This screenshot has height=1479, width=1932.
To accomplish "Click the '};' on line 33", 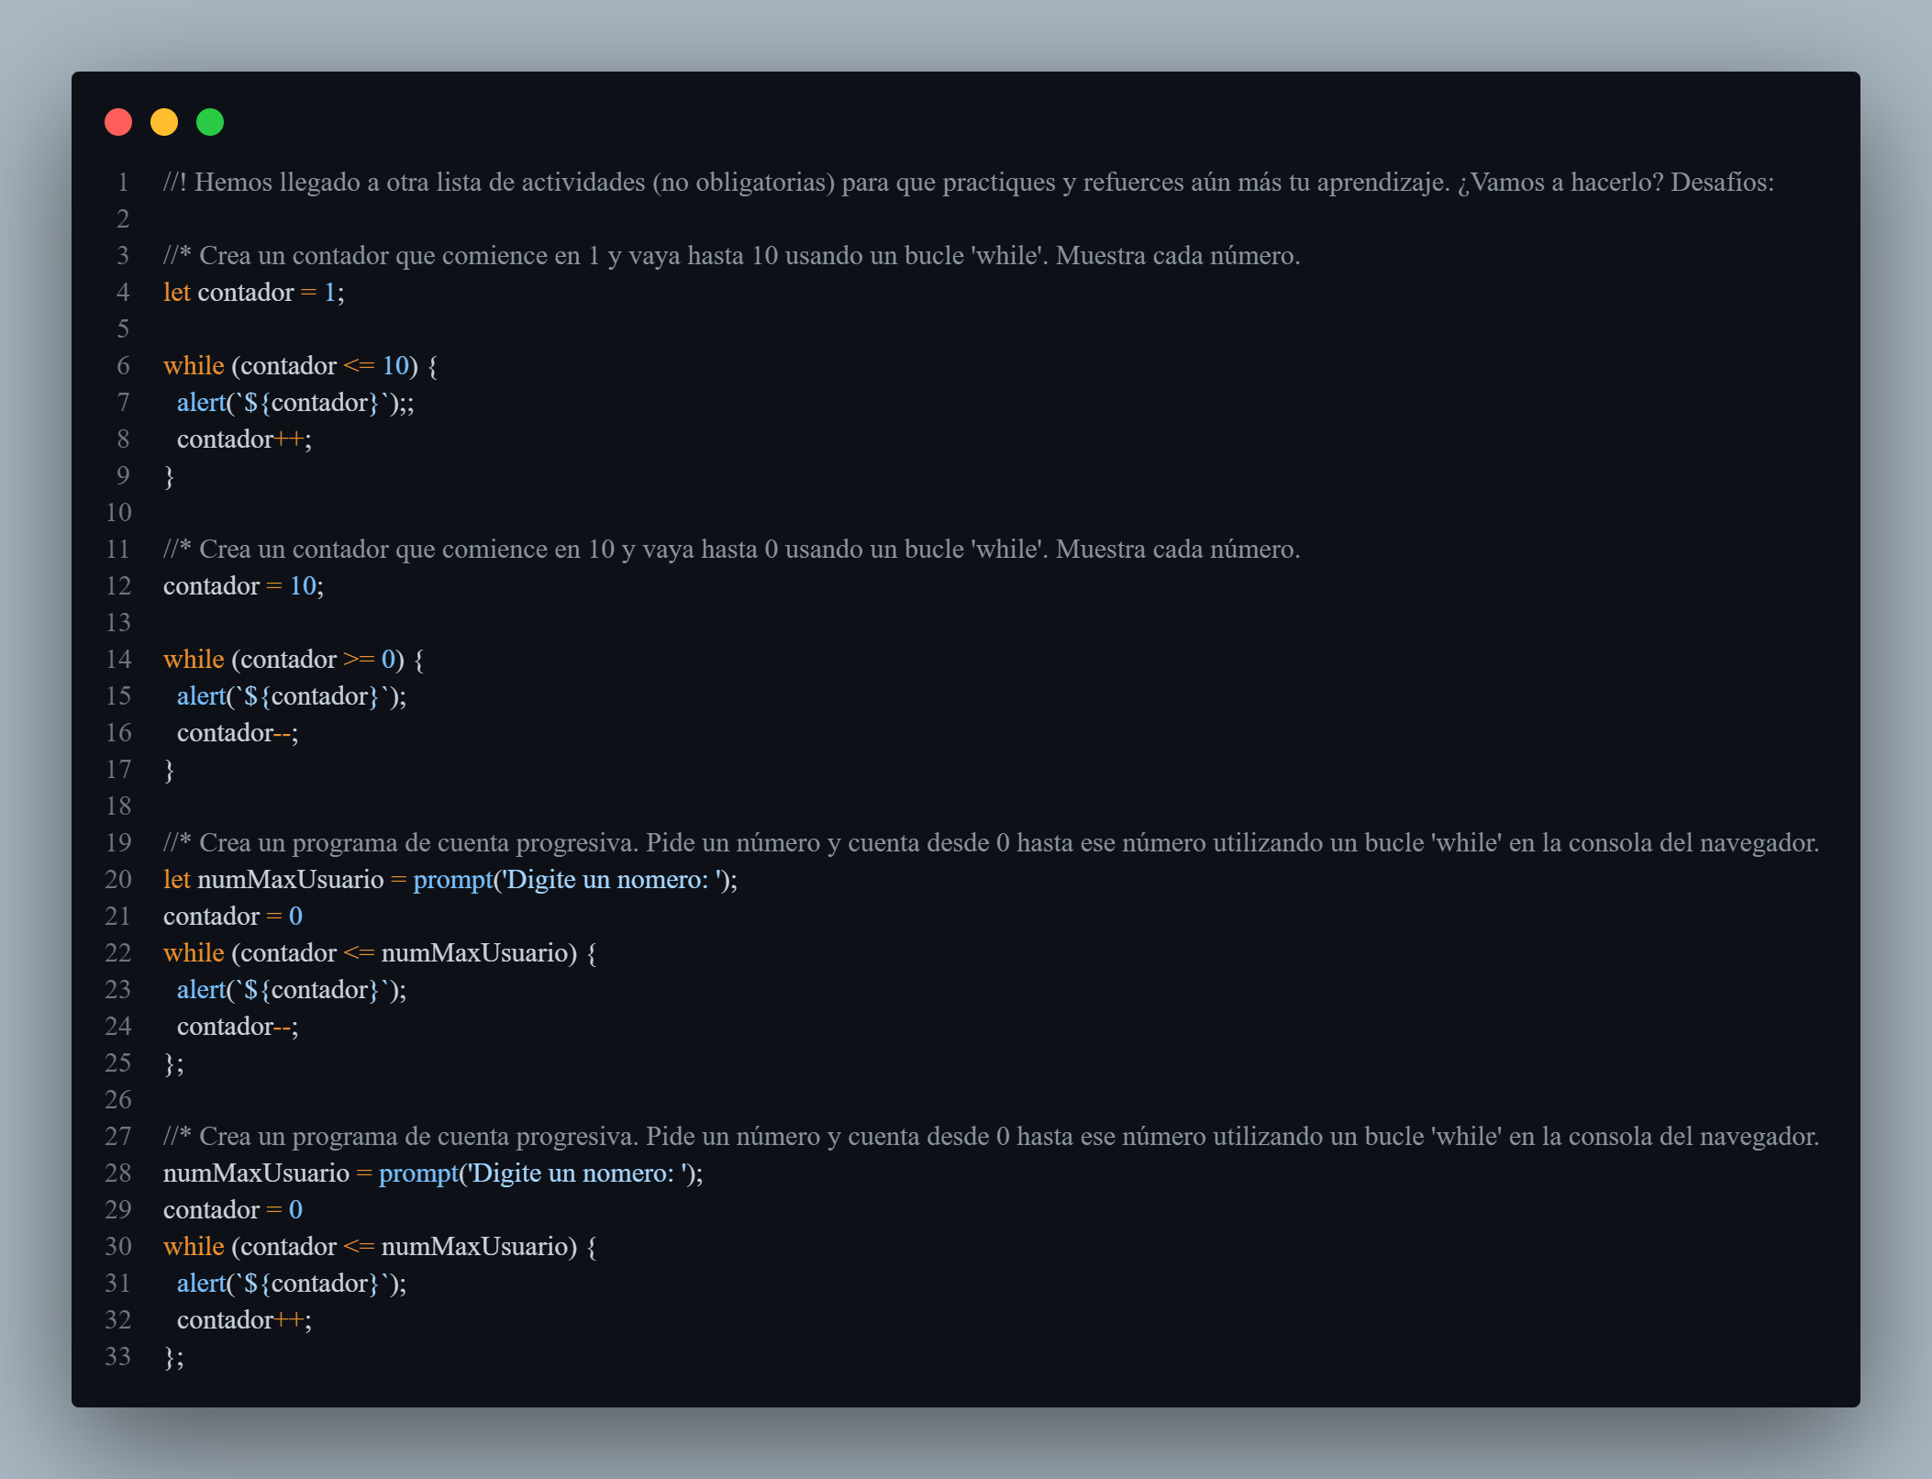I will pyautogui.click(x=173, y=1356).
